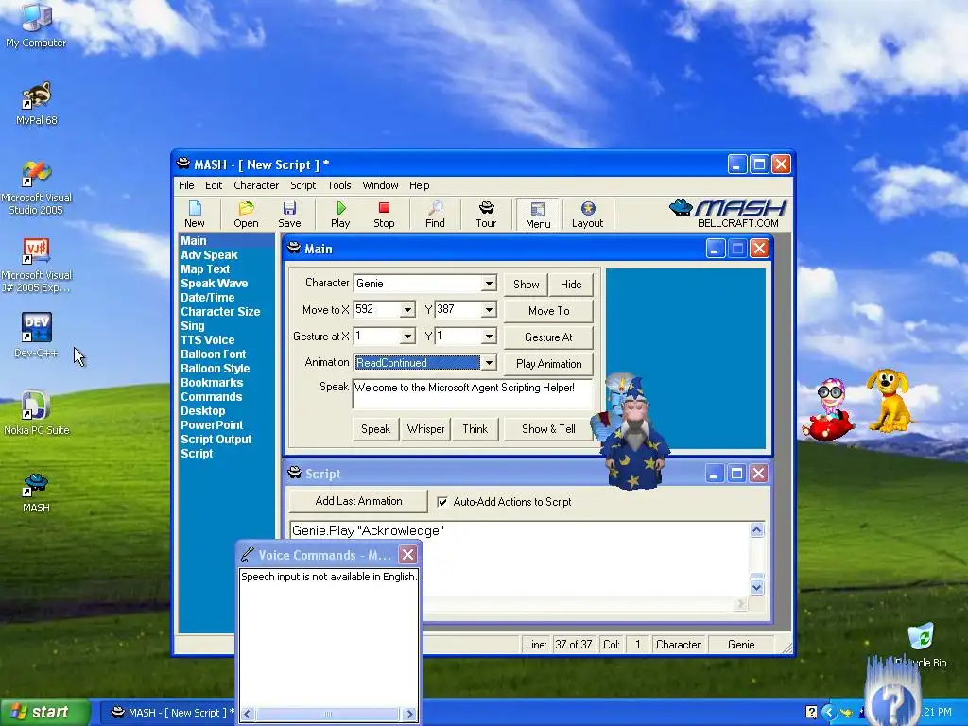968x726 pixels.
Task: Click the Gesture At button
Action: [x=549, y=337]
